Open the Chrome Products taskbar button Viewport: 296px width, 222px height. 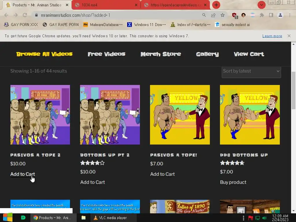pos(53,218)
